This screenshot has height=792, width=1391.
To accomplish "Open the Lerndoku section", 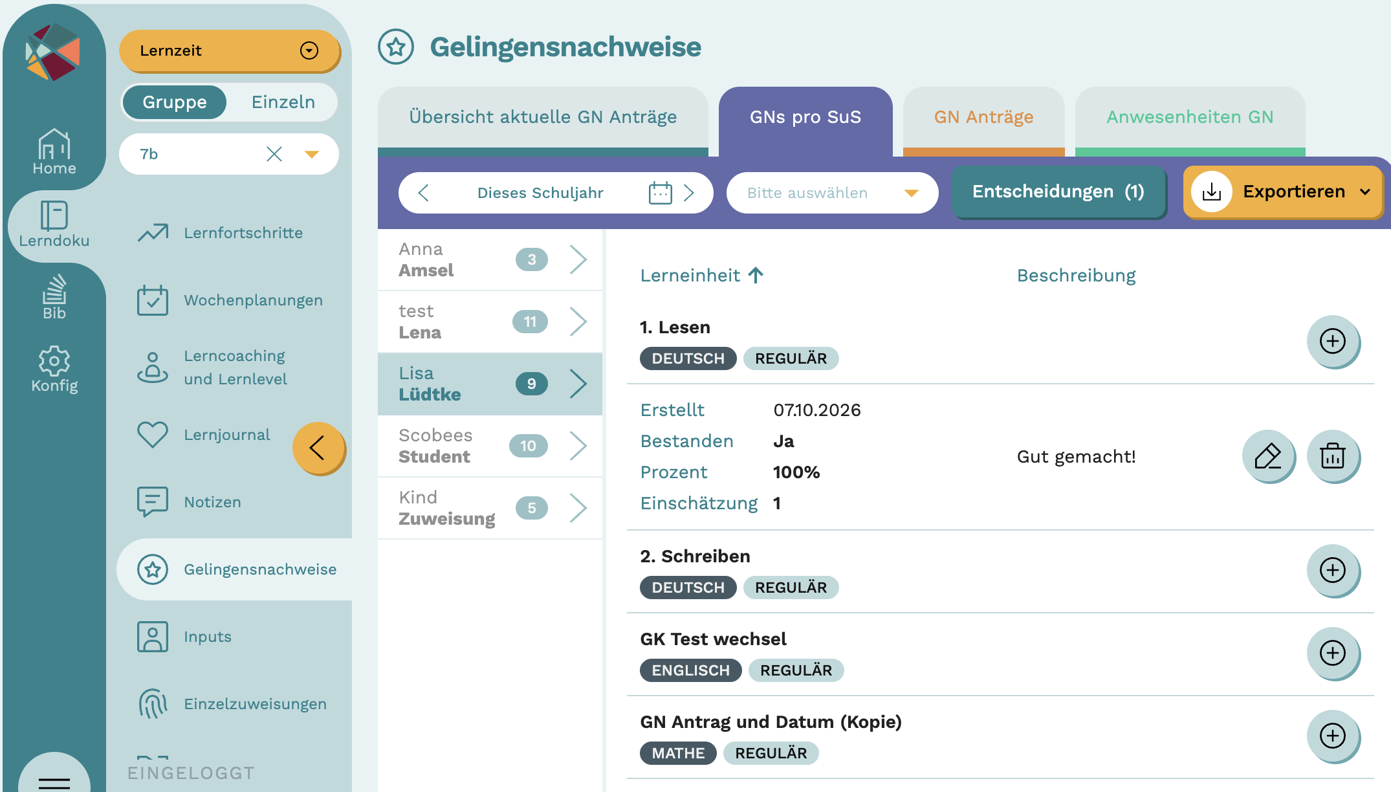I will (54, 225).
